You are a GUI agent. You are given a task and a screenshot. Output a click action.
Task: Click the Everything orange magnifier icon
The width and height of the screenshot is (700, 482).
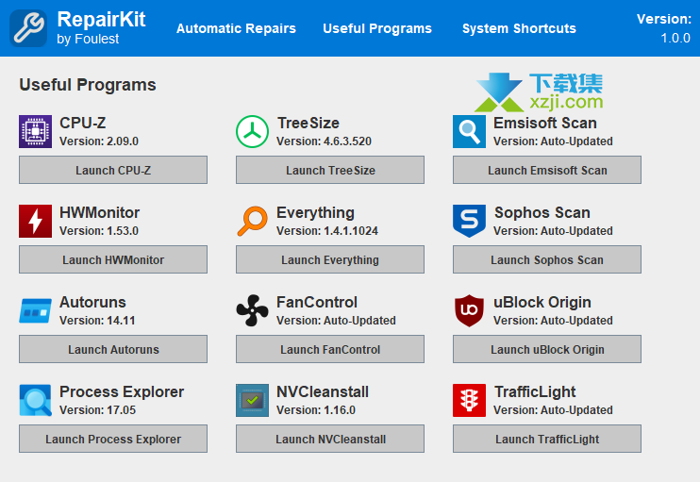coord(252,221)
